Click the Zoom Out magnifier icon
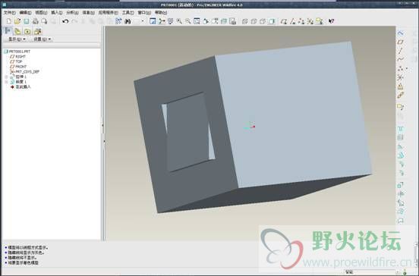 [x=187, y=21]
